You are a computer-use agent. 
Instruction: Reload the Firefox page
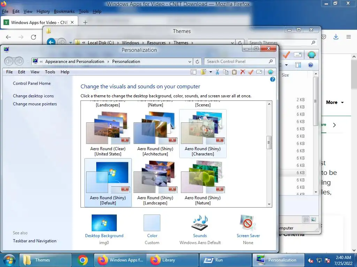click(x=33, y=37)
